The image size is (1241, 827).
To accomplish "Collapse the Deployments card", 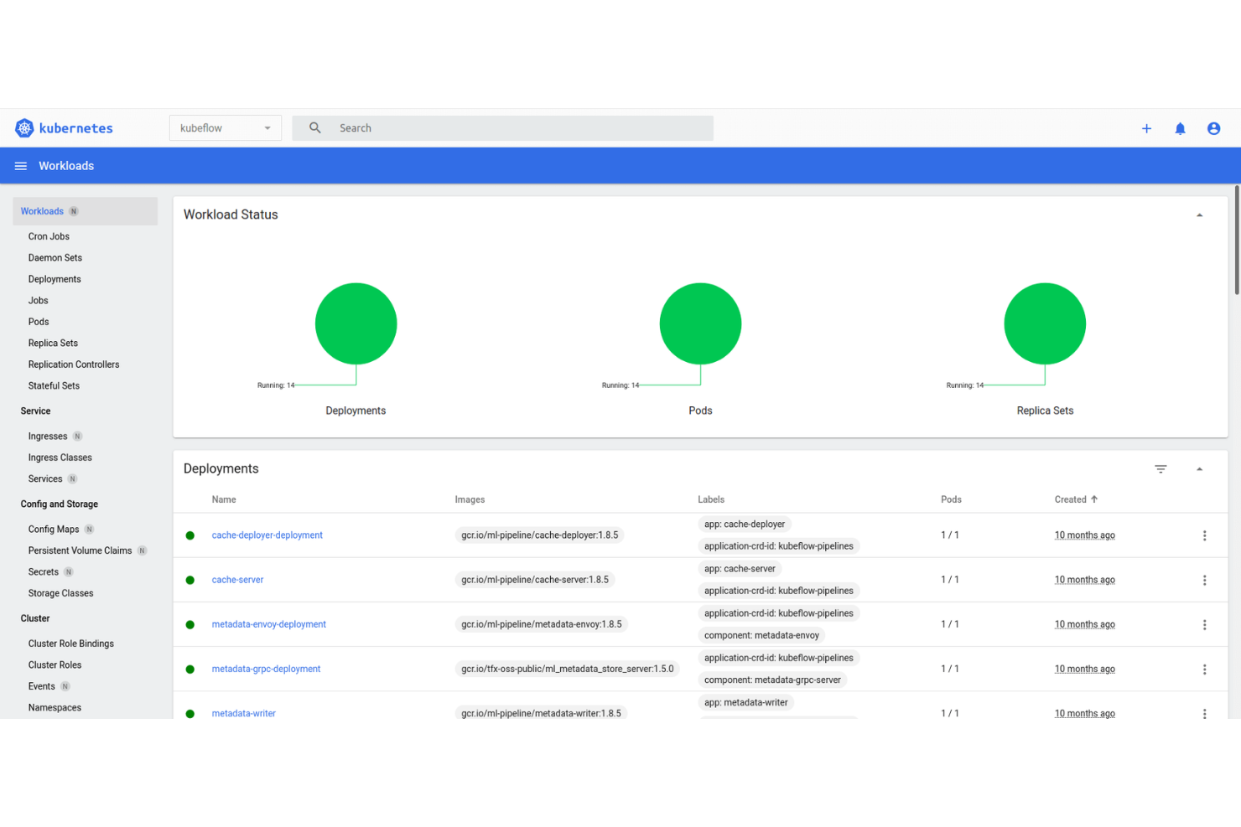I will pos(1199,469).
